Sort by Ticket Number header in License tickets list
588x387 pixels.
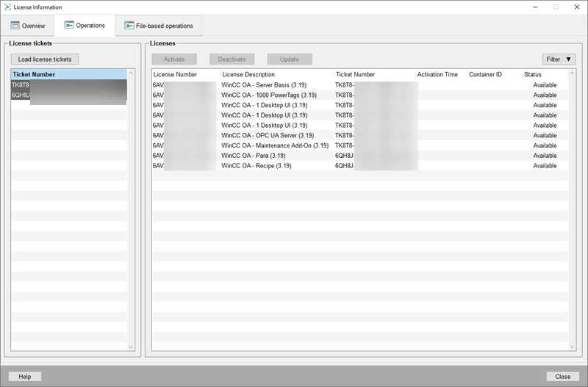[69, 74]
